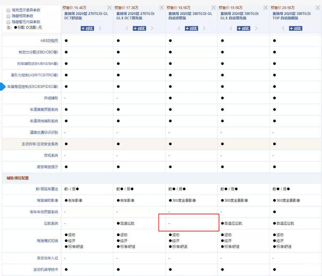Screen dimensions: 322x276
Task: Add 18.58万 自动进取版 to 对比
Action: click(x=191, y=29)
